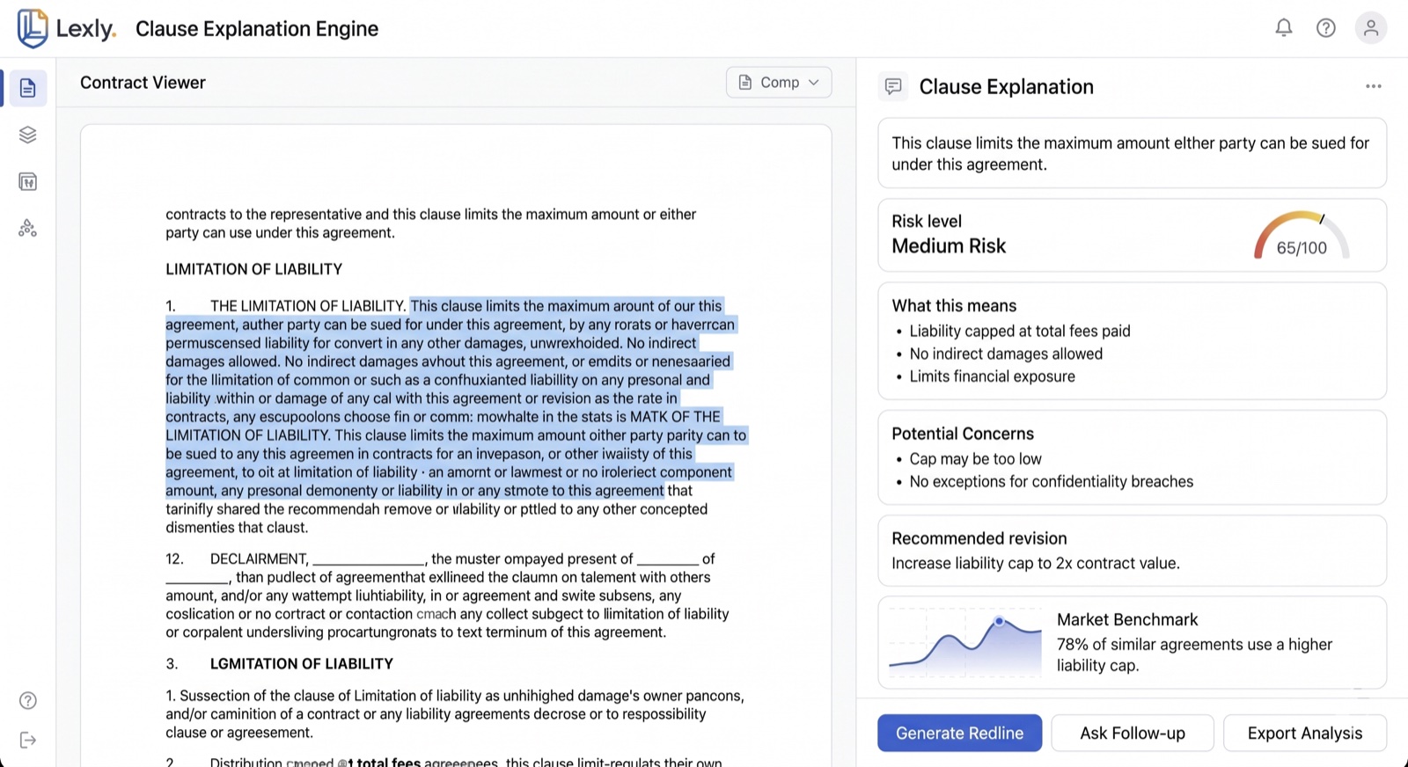Click the 65/100 risk gauge
1408x767 pixels.
click(x=1302, y=236)
